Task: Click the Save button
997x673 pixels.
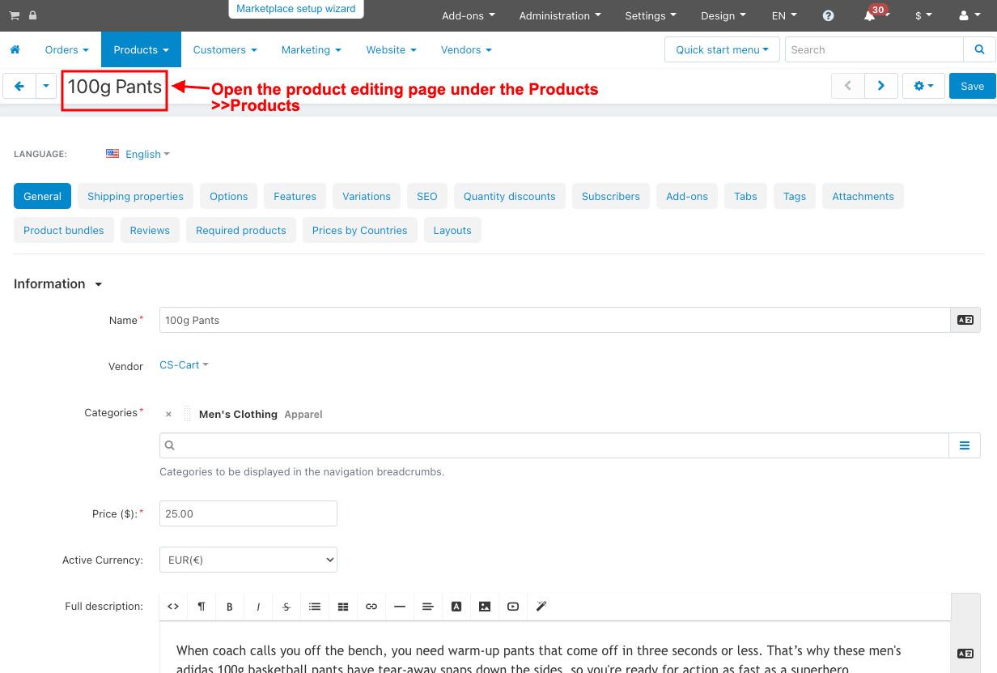Action: [x=972, y=86]
